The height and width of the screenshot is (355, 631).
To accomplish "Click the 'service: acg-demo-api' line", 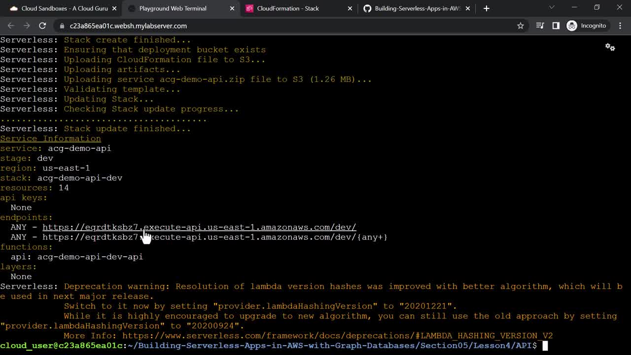I will pyautogui.click(x=56, y=148).
